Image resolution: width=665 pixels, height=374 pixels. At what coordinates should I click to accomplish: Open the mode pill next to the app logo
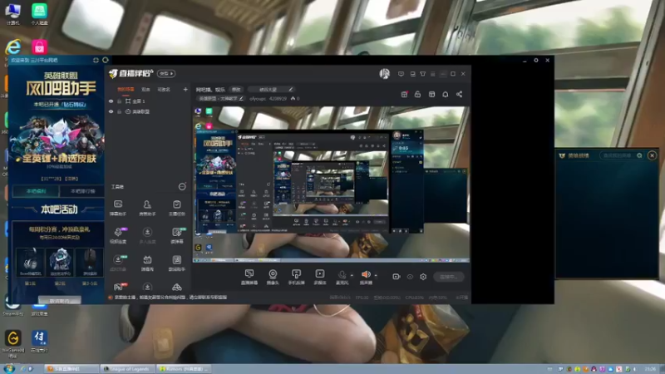[x=166, y=74]
